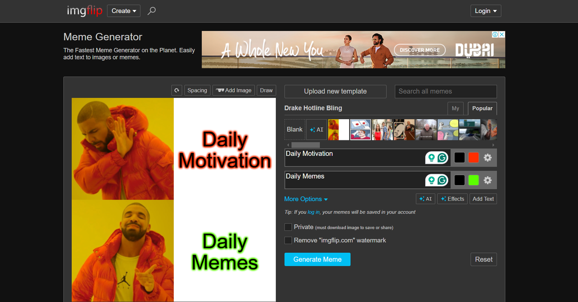Click the Add Image button
This screenshot has height=302, width=578.
pyautogui.click(x=234, y=90)
